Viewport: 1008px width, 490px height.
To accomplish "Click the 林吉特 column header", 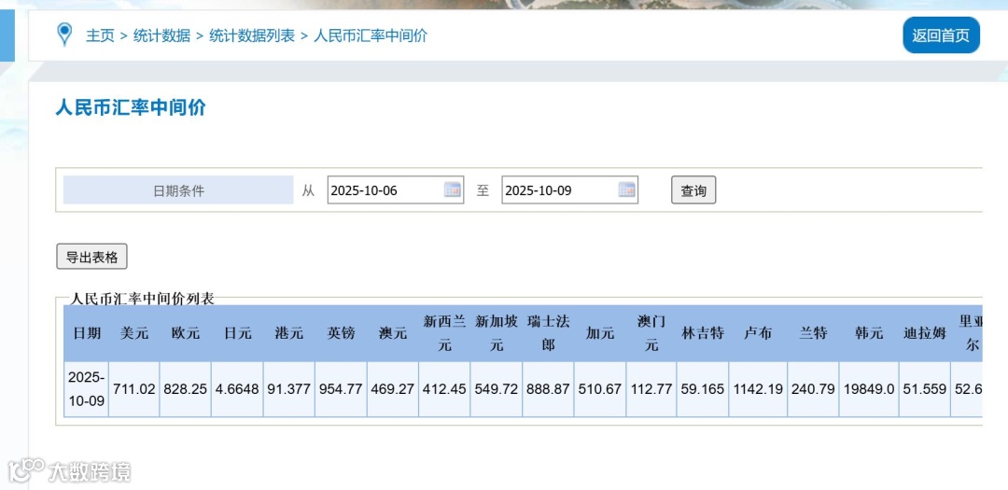I will tap(703, 333).
